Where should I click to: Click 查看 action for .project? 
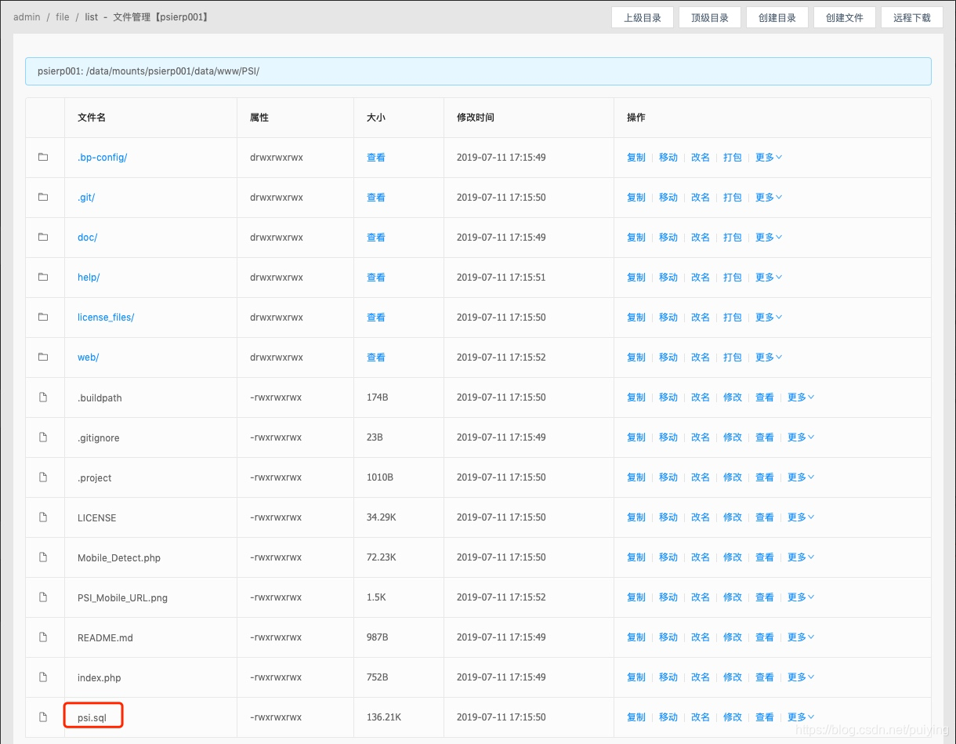765,477
